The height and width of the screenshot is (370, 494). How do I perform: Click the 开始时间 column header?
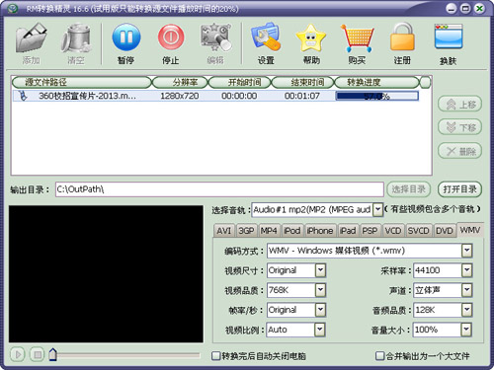click(x=240, y=82)
